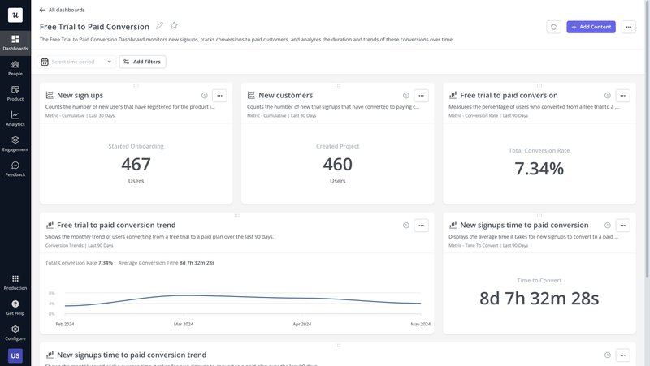Click the refresh dashboard icon
This screenshot has height=366, width=650.
(553, 27)
